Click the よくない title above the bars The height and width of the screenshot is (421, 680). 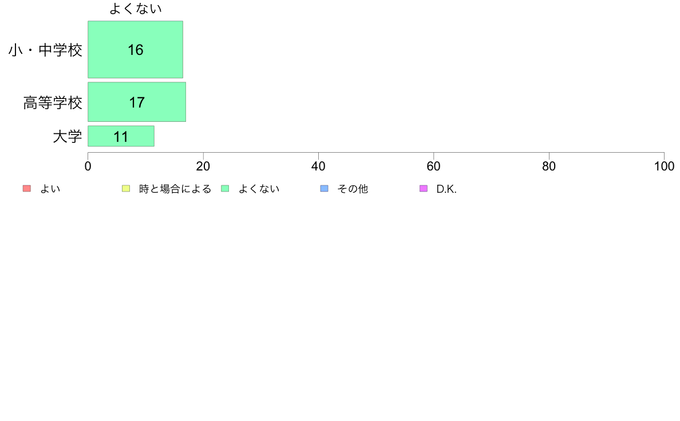point(135,8)
